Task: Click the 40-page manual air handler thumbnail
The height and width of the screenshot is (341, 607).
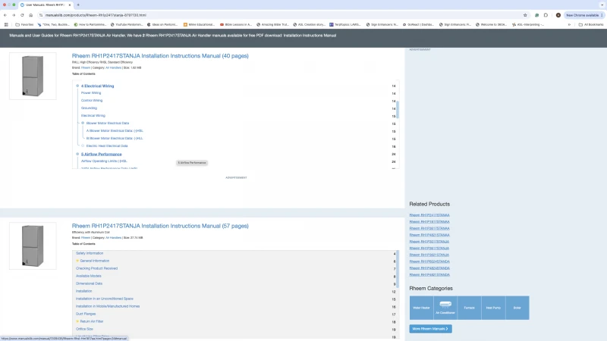Action: point(33,76)
